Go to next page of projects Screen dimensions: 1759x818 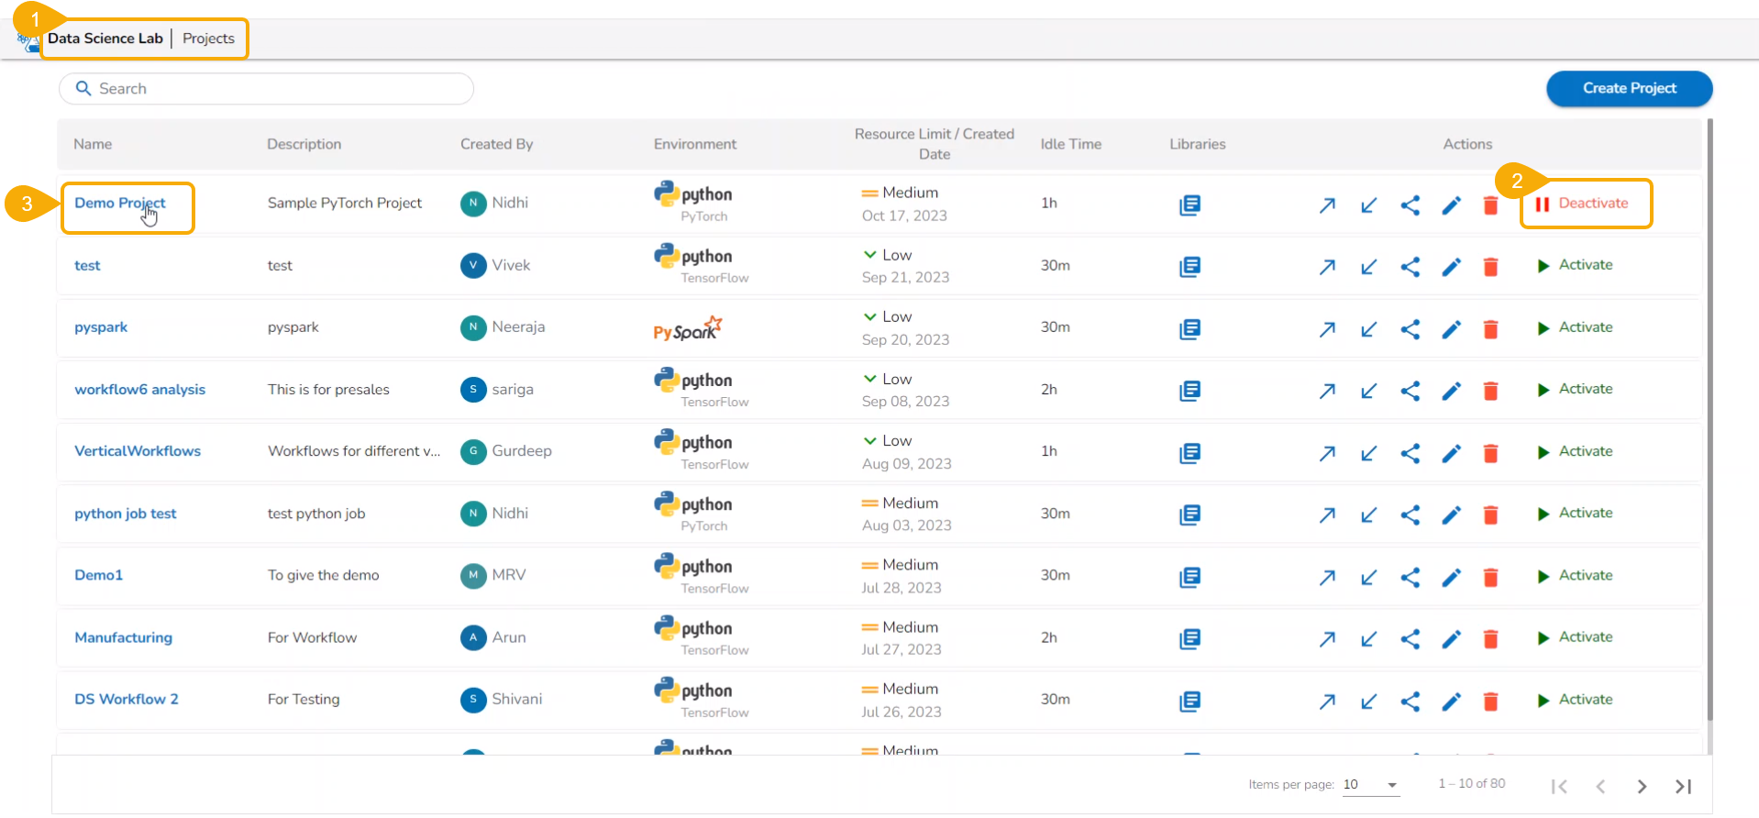click(x=1642, y=786)
